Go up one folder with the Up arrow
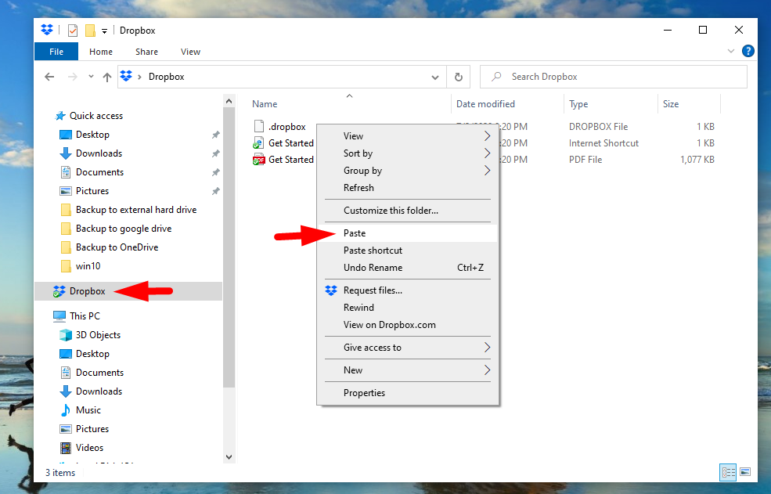The image size is (771, 494). click(107, 77)
